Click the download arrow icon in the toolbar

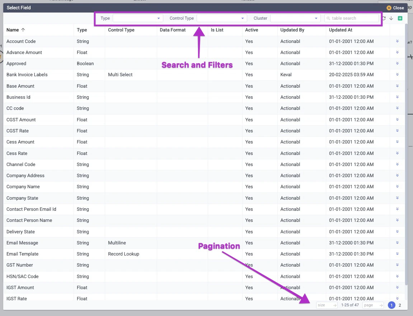click(x=391, y=18)
